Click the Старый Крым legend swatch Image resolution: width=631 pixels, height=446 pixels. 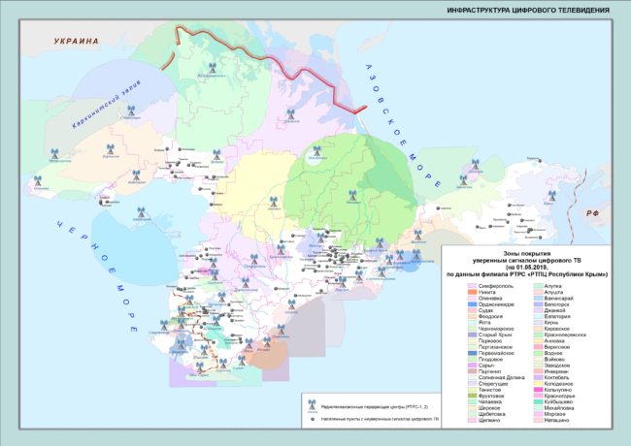pyautogui.click(x=472, y=334)
